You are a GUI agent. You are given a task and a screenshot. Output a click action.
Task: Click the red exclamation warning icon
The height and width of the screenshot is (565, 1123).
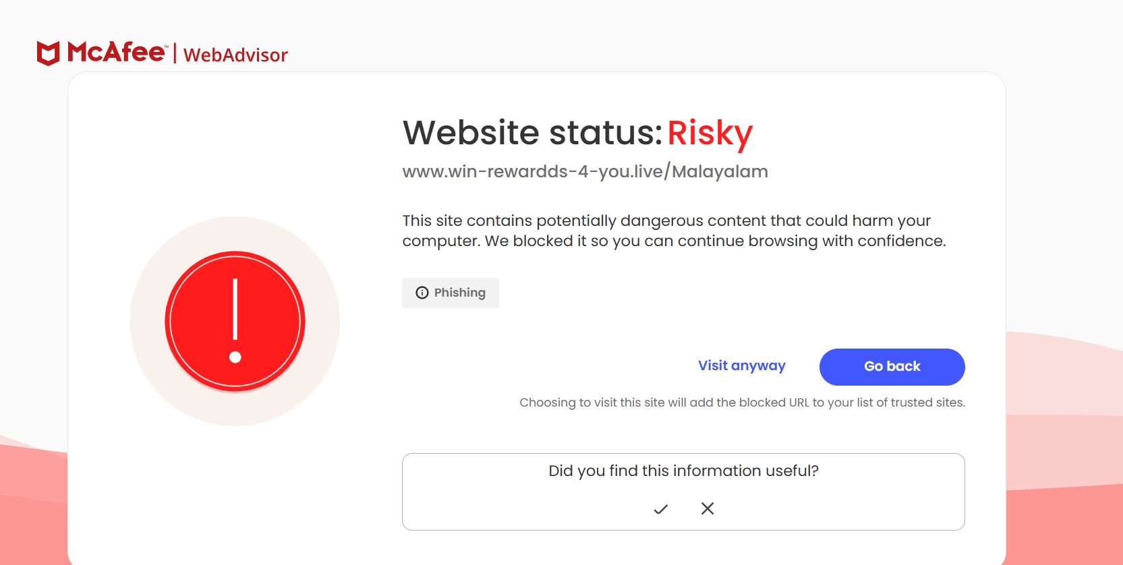tap(235, 321)
